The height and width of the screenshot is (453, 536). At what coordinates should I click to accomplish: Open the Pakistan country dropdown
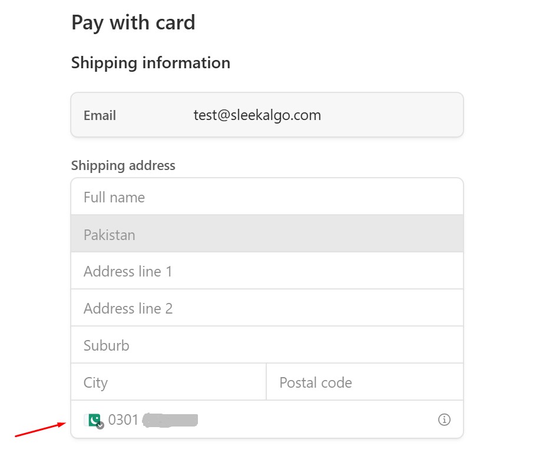click(x=267, y=234)
